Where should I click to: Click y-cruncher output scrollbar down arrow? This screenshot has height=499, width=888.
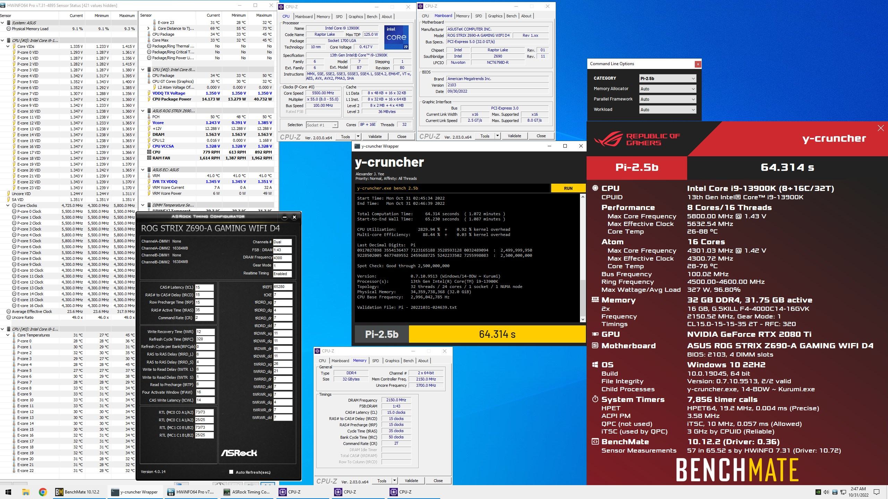582,319
